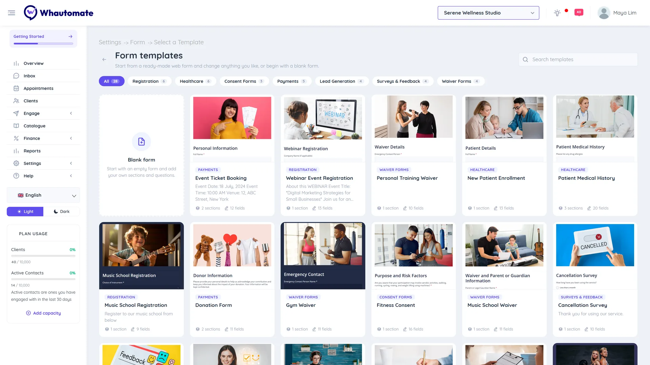Open Catalogue in the sidebar

pos(43,126)
